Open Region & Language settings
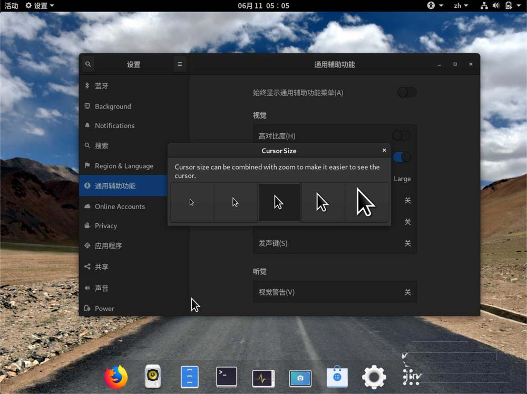The height and width of the screenshot is (394, 527). pyautogui.click(x=124, y=166)
